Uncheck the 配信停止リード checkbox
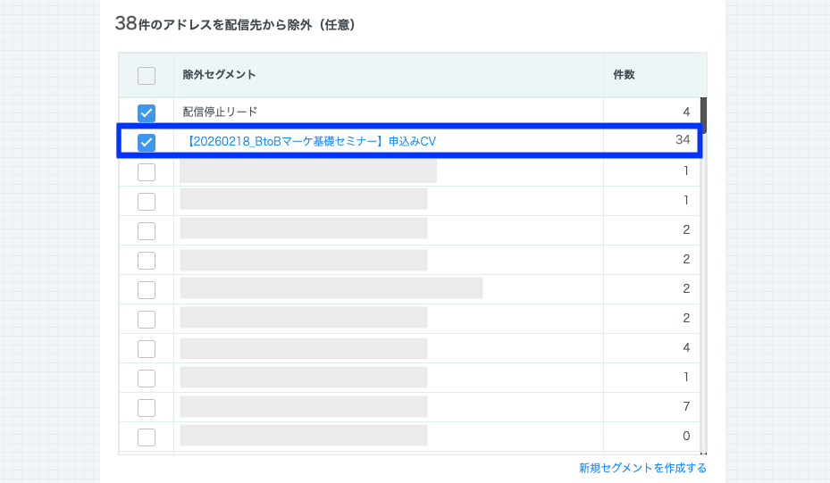The height and width of the screenshot is (483, 830). click(147, 112)
